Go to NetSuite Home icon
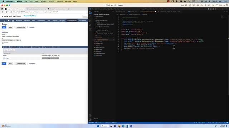Screen dimensions: 229x128 13,21
